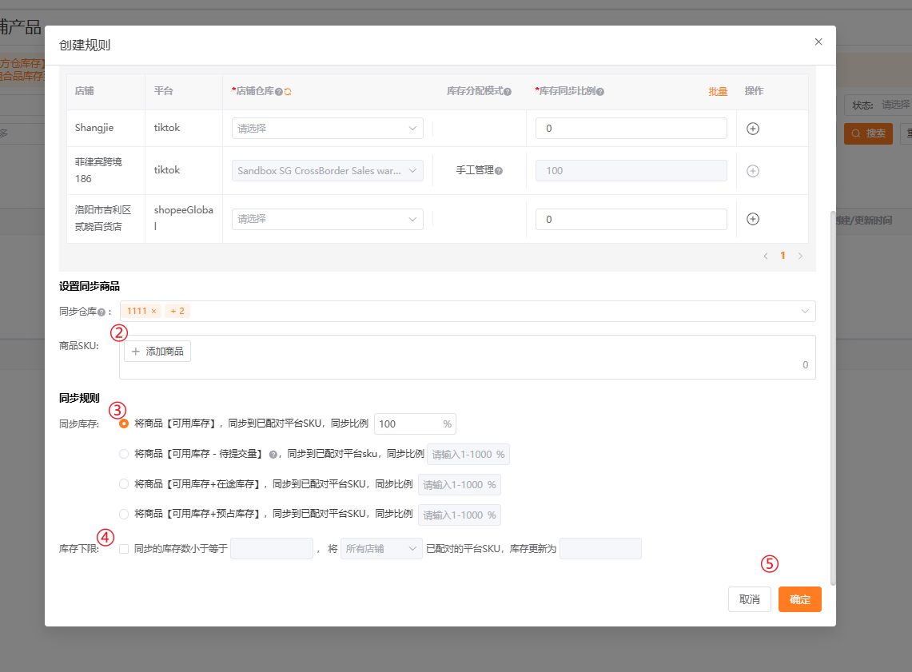Enable the 库存下限 checkbox
912x672 pixels.
point(124,549)
